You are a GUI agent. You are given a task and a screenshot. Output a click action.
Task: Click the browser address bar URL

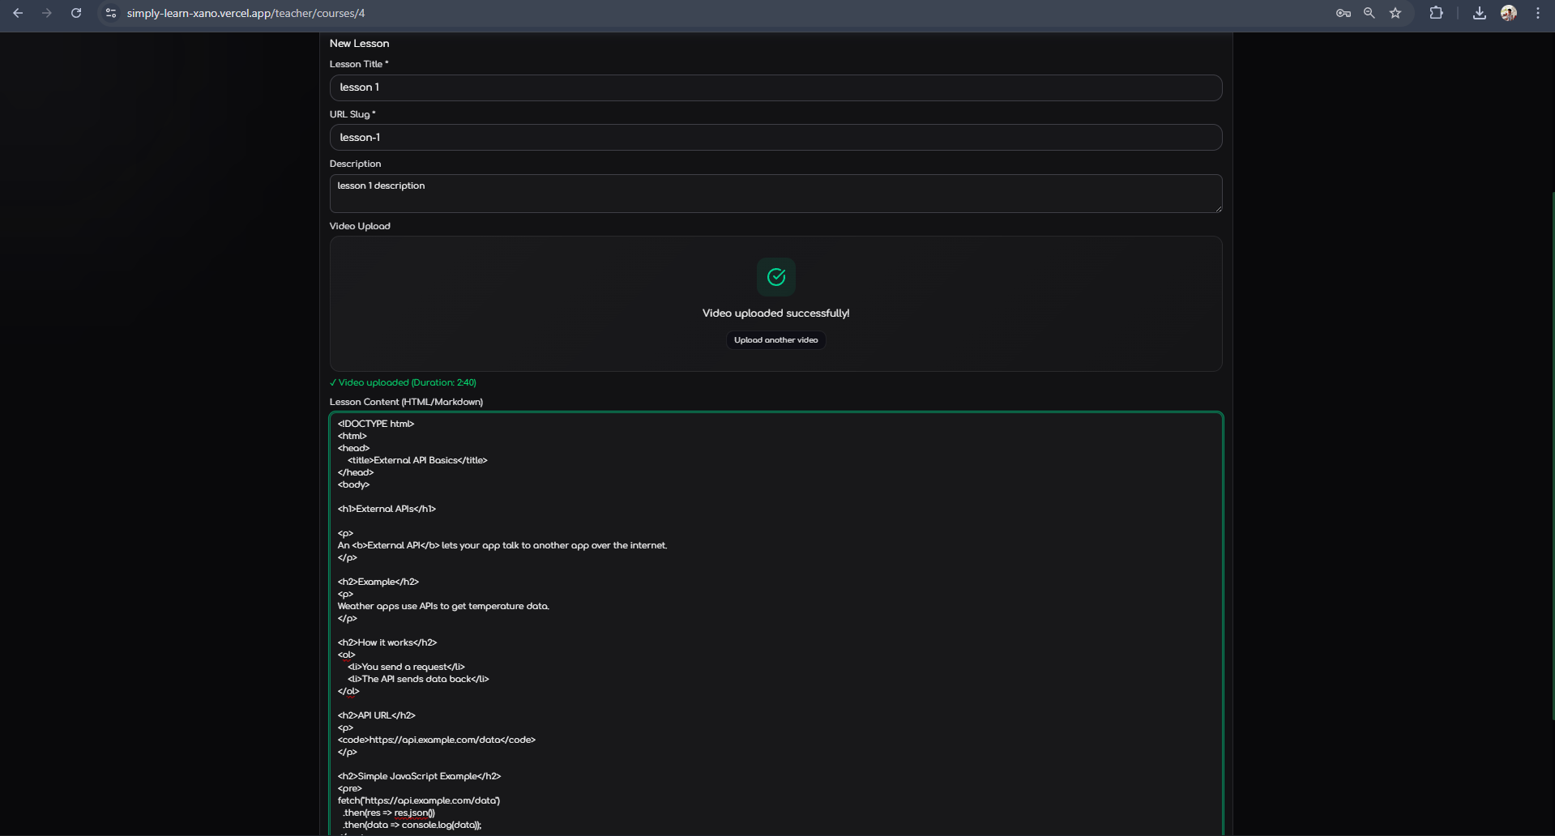click(246, 13)
